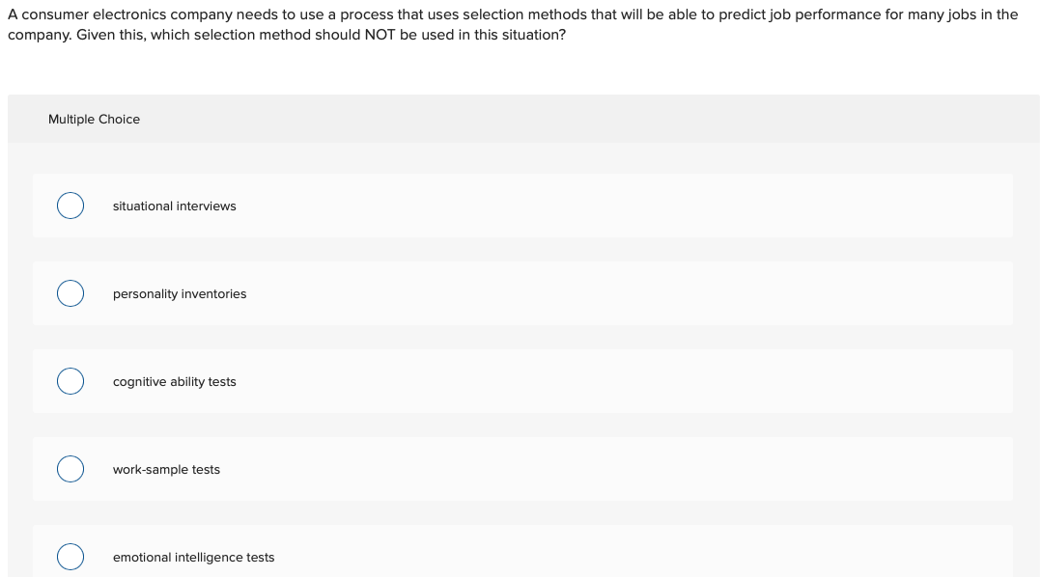Click the fourth answer option row
The height and width of the screenshot is (577, 1041).
click(522, 469)
